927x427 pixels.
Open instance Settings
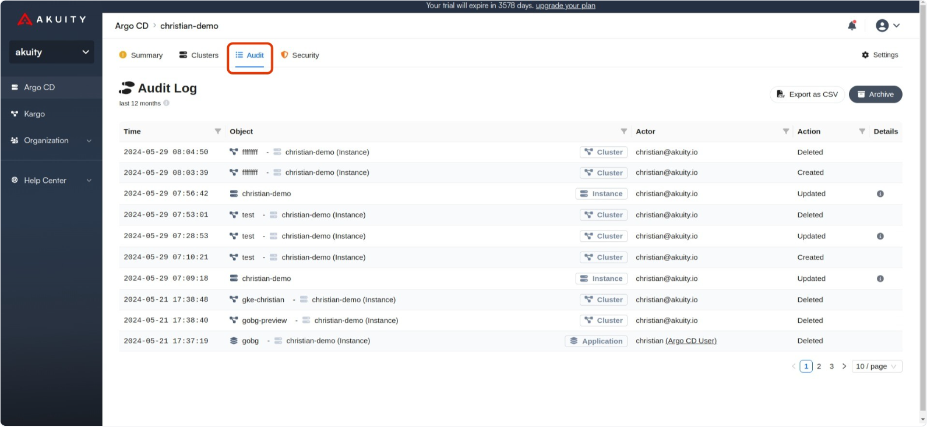[x=880, y=55]
